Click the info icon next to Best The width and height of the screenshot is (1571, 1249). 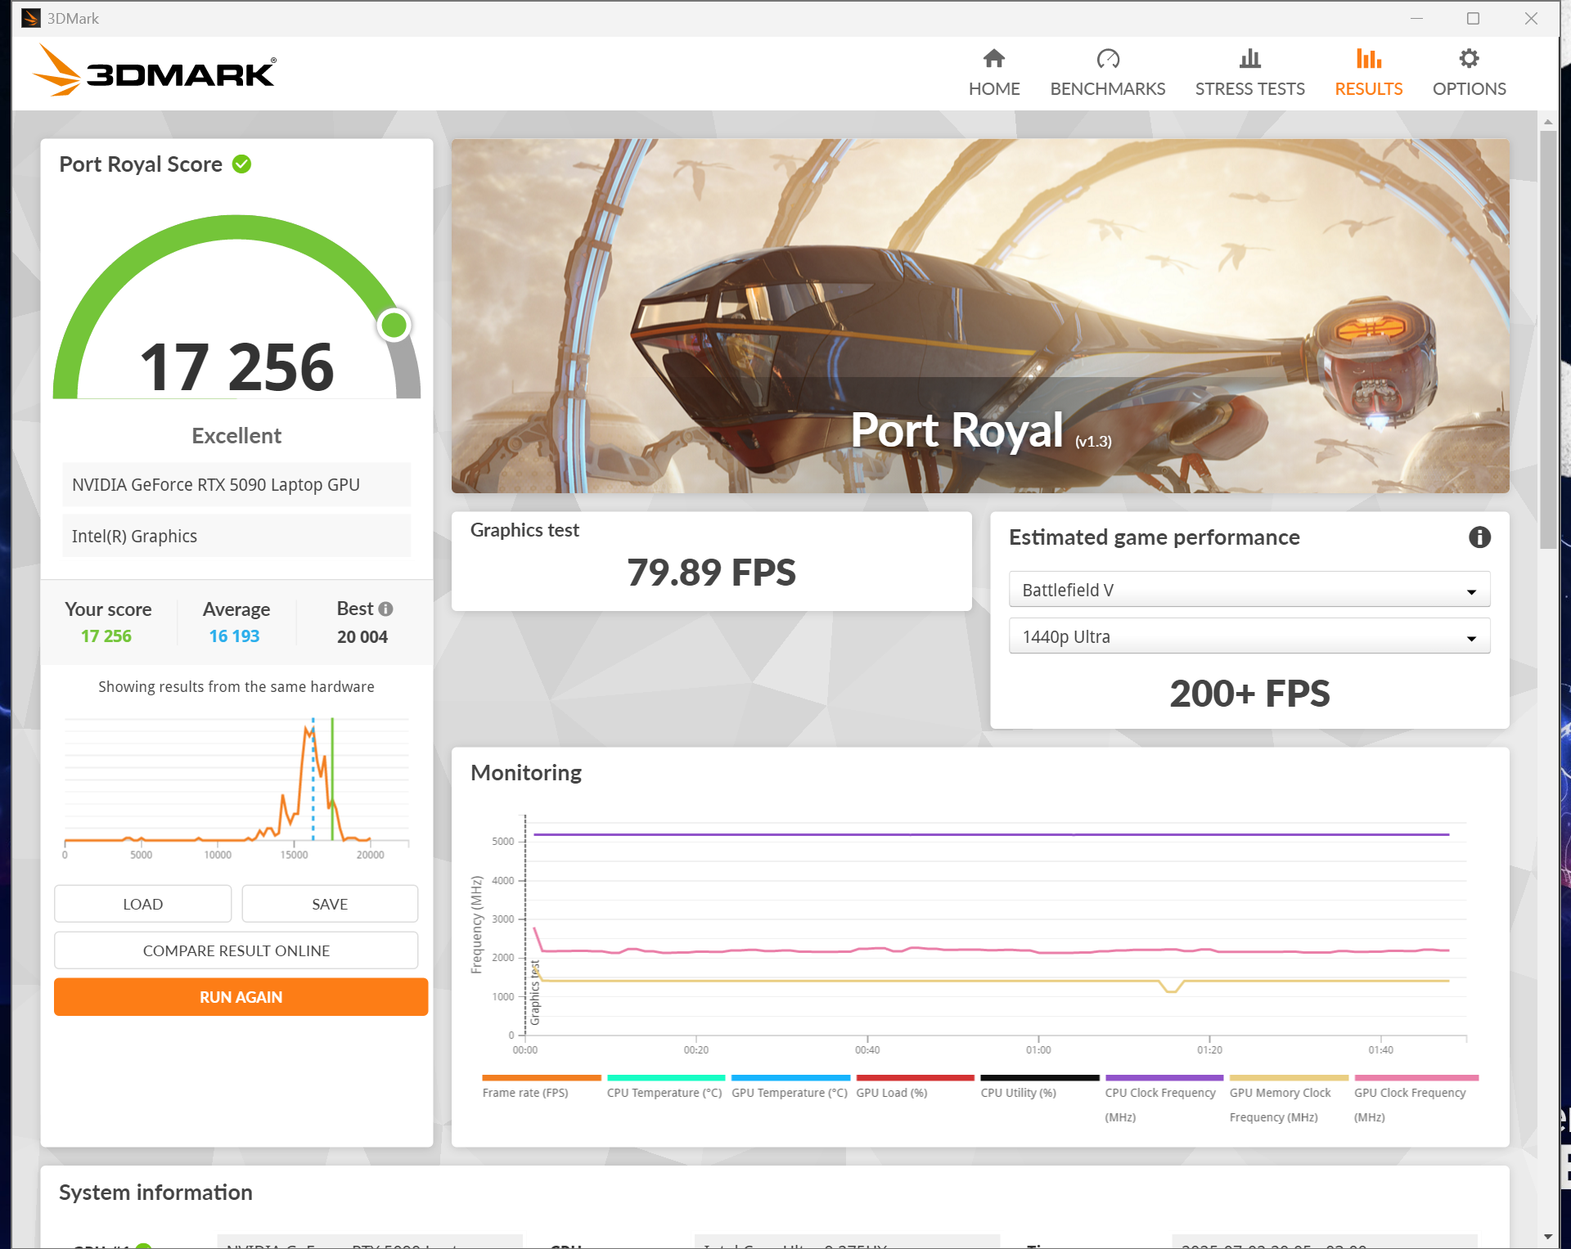pyautogui.click(x=385, y=609)
